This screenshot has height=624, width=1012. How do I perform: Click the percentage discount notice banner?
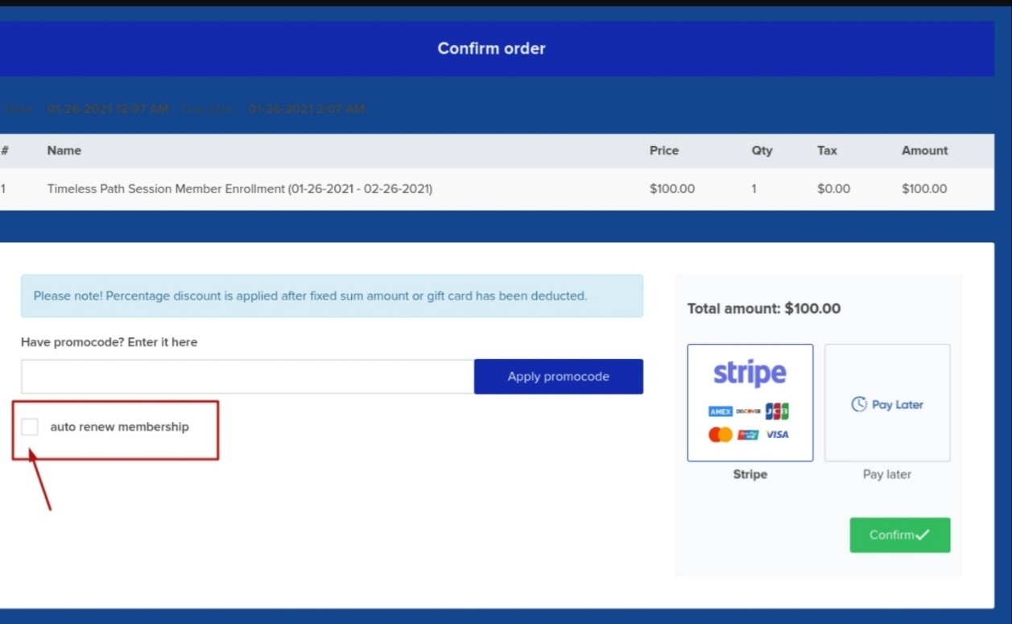pyautogui.click(x=332, y=296)
